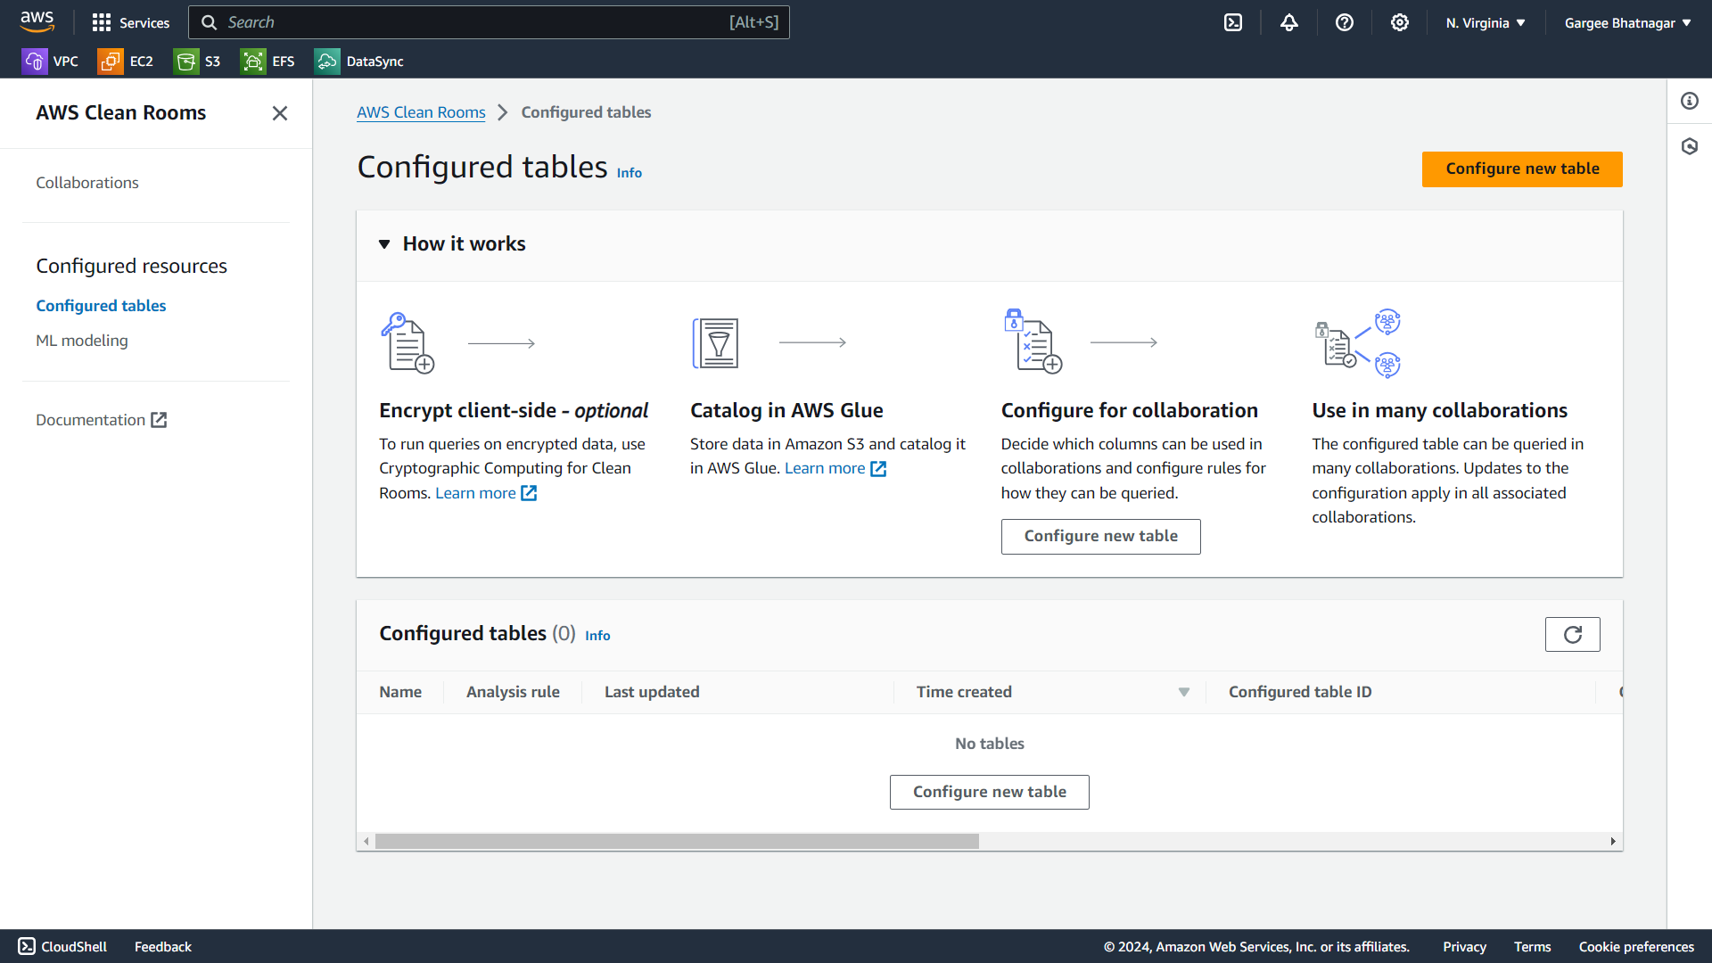The width and height of the screenshot is (1712, 963).
Task: Open the Services grid menu
Action: coord(102,23)
